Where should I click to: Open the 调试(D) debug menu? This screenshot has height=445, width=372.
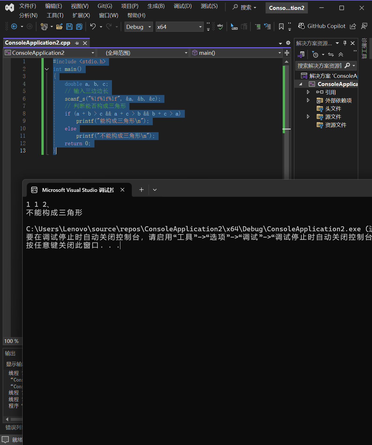[183, 6]
